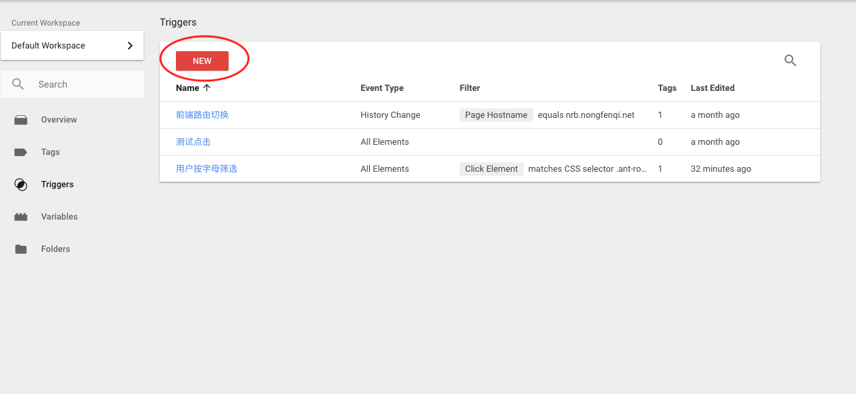The height and width of the screenshot is (394, 856).
Task: Sort by Tags column header
Action: click(667, 88)
